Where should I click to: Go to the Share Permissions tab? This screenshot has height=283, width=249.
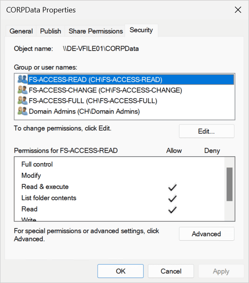pyautogui.click(x=96, y=31)
